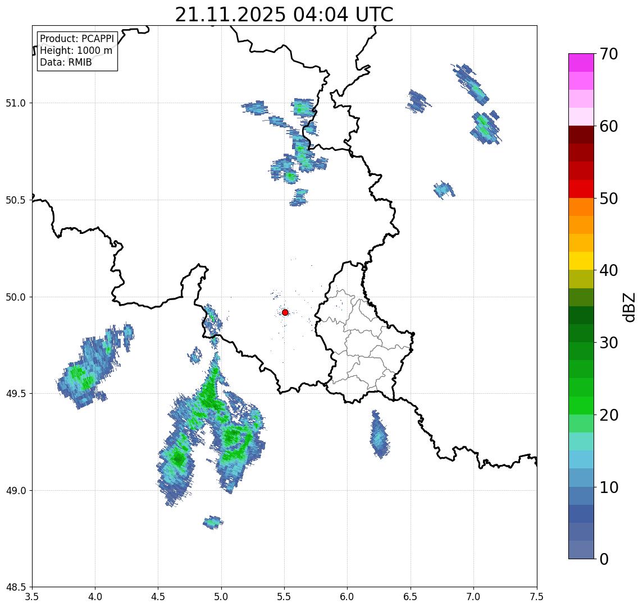Click the colorbar tick label 50

click(609, 199)
